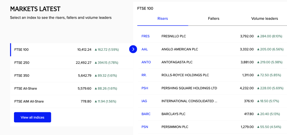The height and width of the screenshot is (135, 287).
Task: Click Antofagasta price 3,881.00
Action: tap(247, 62)
